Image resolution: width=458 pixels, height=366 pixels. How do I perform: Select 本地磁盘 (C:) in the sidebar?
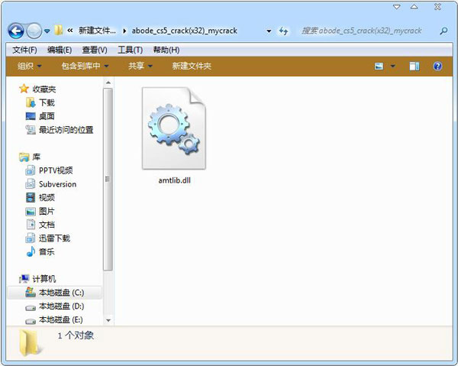pos(60,293)
